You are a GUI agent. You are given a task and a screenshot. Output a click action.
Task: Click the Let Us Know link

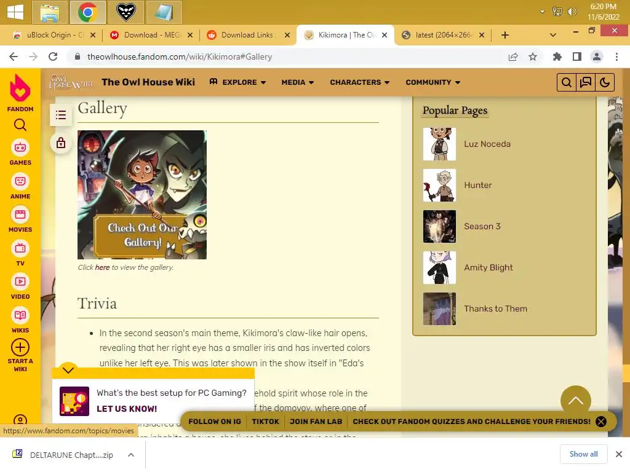point(127,409)
